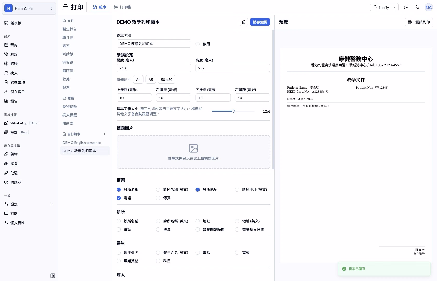The image size is (437, 281).
Task: Open Hello Clinic selector dropdown
Action: click(29, 8)
